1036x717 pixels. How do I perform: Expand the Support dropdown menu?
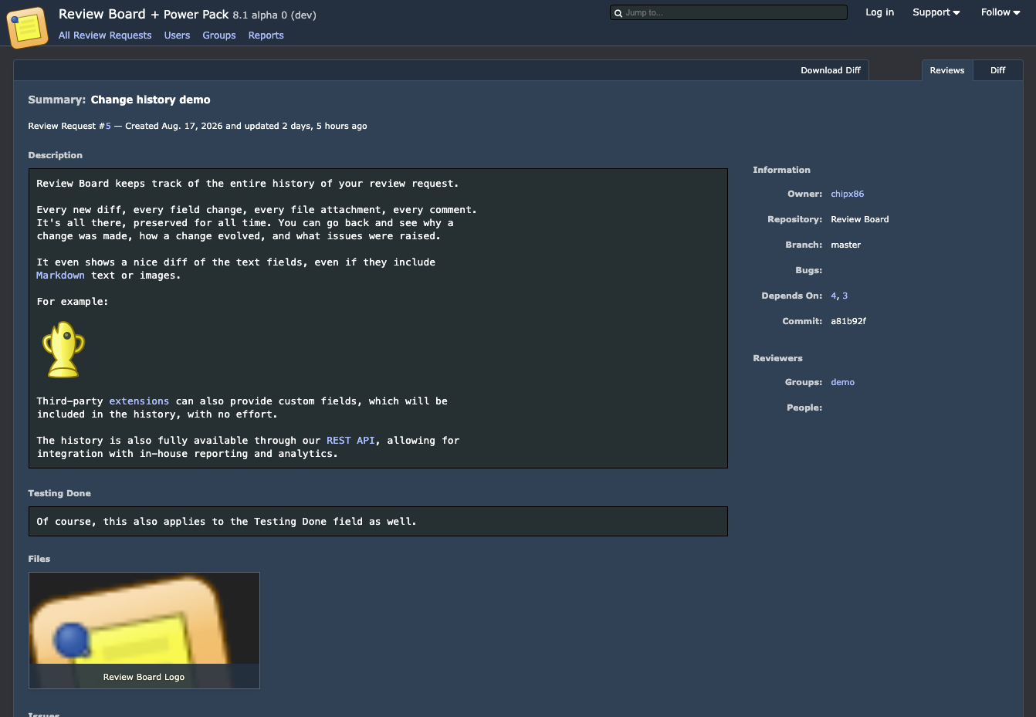[x=936, y=12]
